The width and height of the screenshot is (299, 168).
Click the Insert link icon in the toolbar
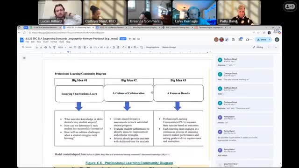coord(71,47)
